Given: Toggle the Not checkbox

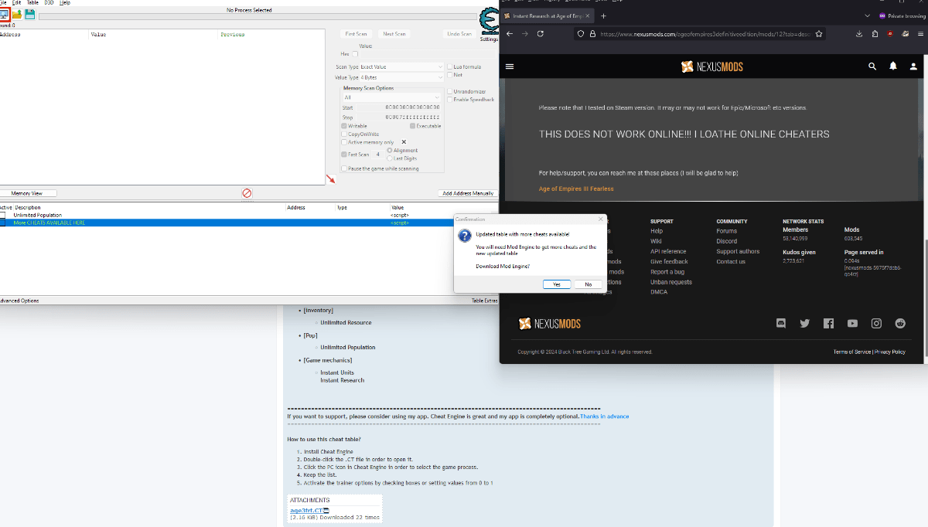Looking at the screenshot, I should (450, 75).
